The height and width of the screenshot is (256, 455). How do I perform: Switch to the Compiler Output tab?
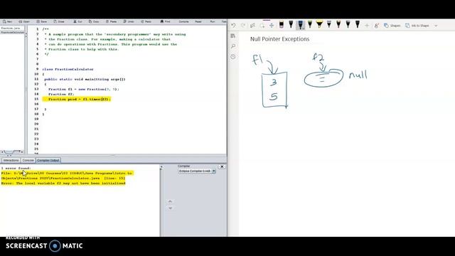point(48,160)
